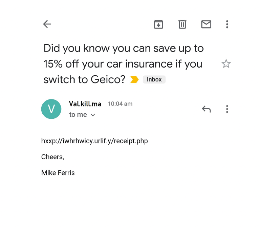Screen dimensions: 260x227
Task: Star the Geico email
Action: 226,64
